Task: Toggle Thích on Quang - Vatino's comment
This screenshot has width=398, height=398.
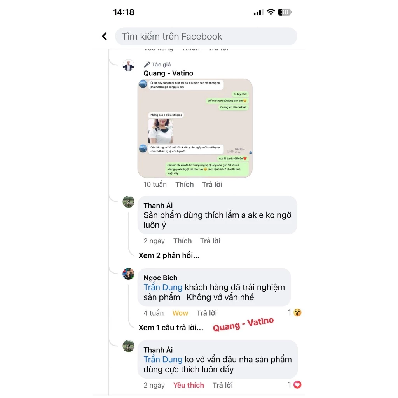Action: tap(184, 184)
